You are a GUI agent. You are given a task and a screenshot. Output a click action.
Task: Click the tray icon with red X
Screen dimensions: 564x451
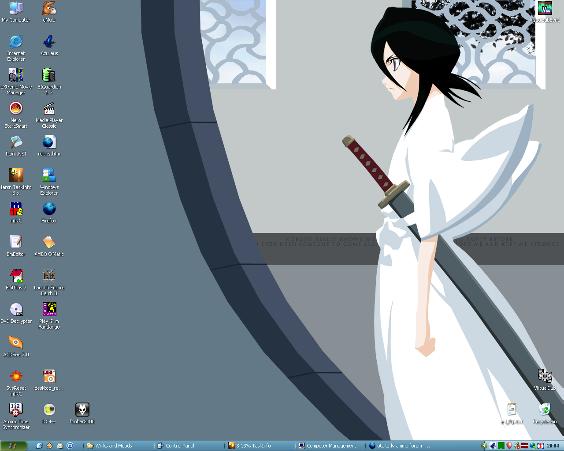tap(517, 446)
